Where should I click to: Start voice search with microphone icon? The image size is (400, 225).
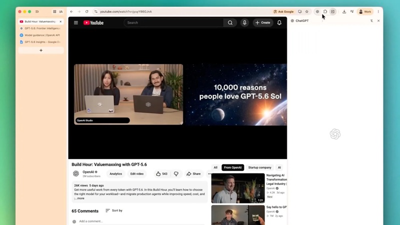point(244,22)
